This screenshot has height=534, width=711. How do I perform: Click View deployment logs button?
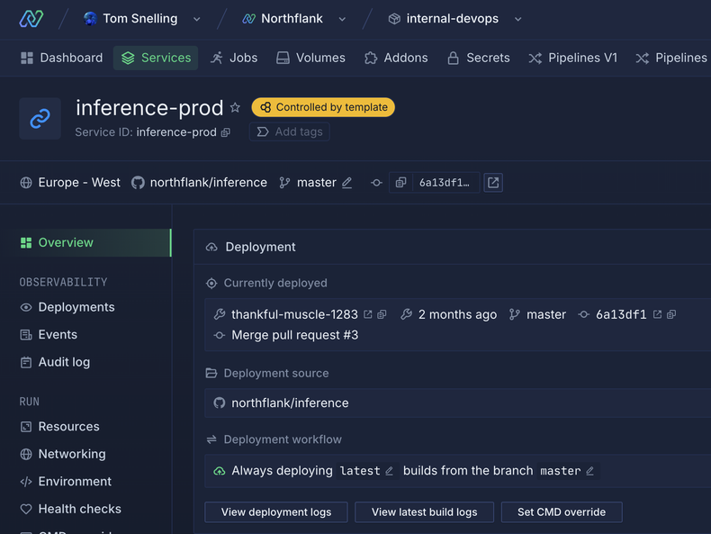coord(276,512)
